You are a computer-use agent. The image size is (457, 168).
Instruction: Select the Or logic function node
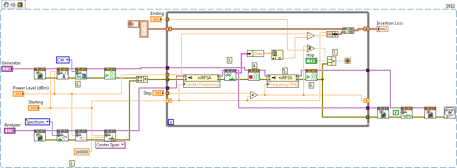(x=332, y=60)
